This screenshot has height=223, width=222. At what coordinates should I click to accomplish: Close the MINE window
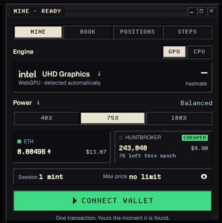coord(211,11)
